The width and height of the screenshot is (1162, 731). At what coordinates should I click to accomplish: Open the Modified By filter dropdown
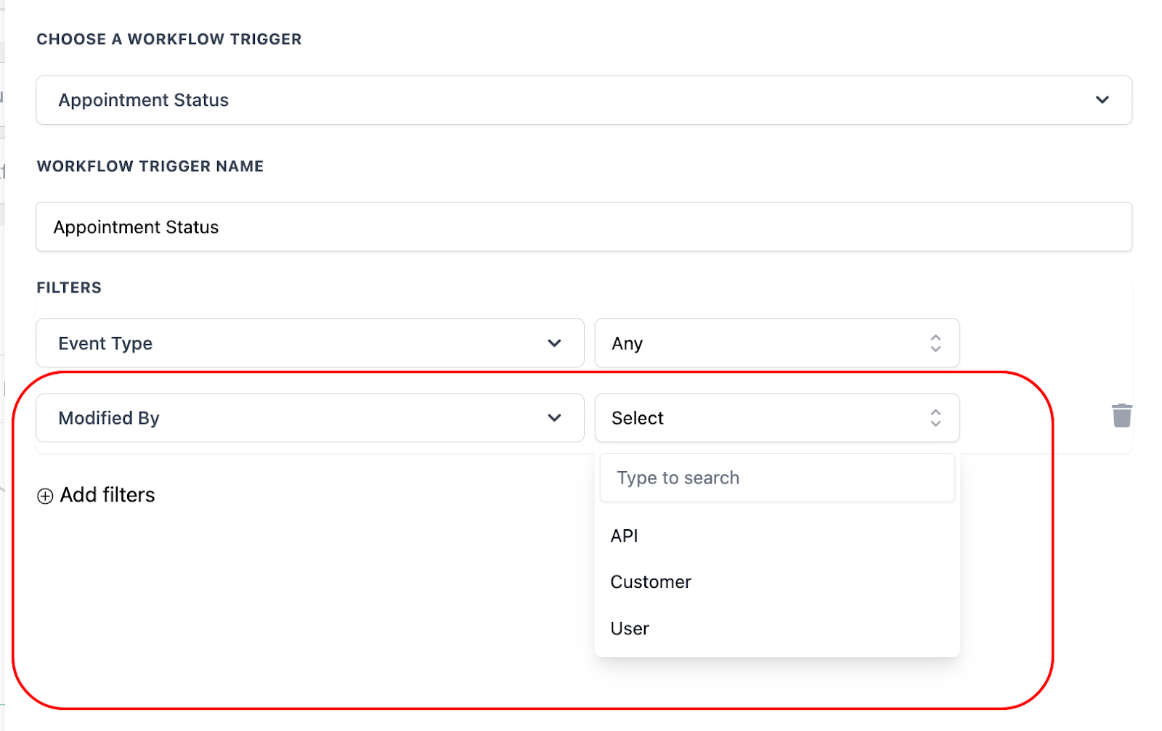[310, 418]
